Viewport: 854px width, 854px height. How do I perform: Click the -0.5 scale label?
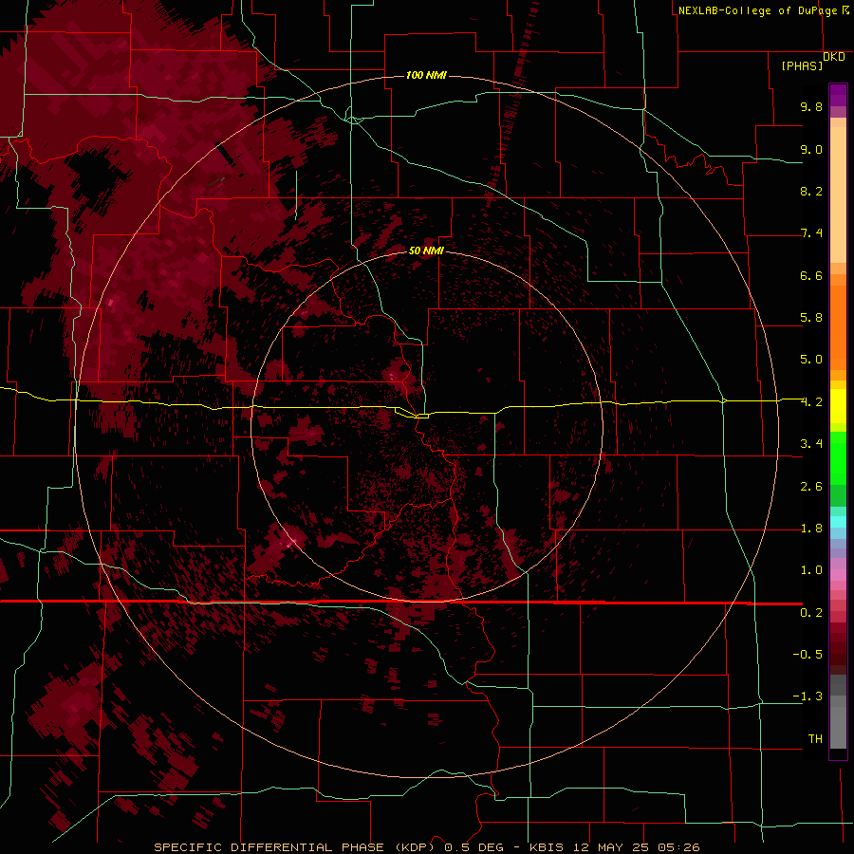808,655
